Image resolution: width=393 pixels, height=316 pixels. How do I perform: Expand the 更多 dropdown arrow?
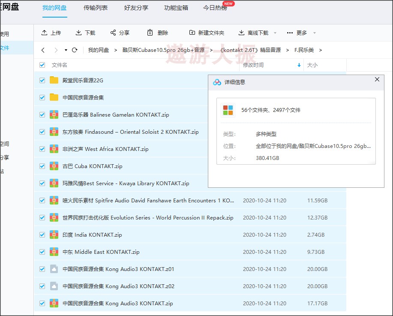coord(314,33)
